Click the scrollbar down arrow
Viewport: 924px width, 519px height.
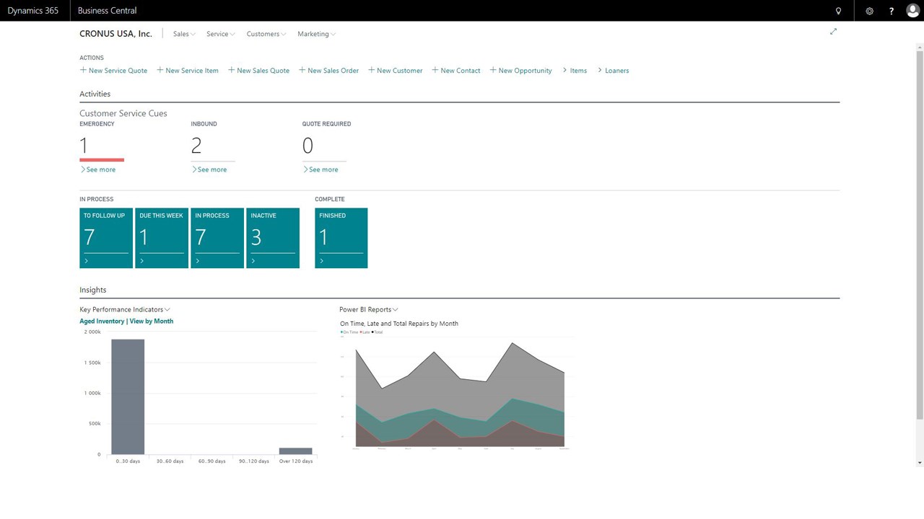[x=920, y=463]
